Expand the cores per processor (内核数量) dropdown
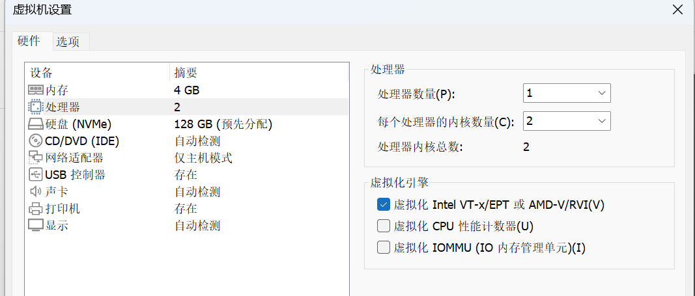695x296 pixels. tap(567, 121)
